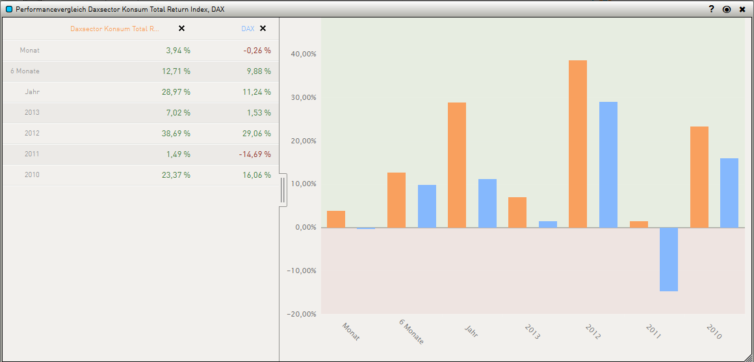The image size is (754, 362).
Task: Click the orange Monat bar in chart
Action: (336, 219)
